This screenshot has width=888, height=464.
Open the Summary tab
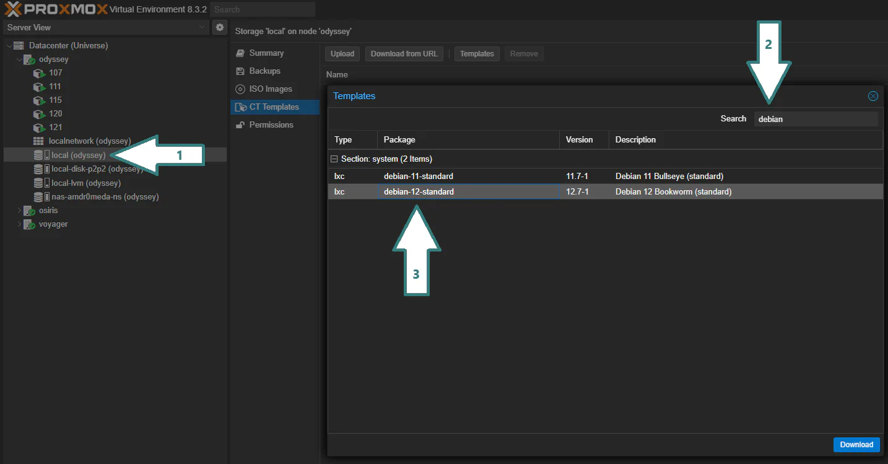tap(275, 53)
